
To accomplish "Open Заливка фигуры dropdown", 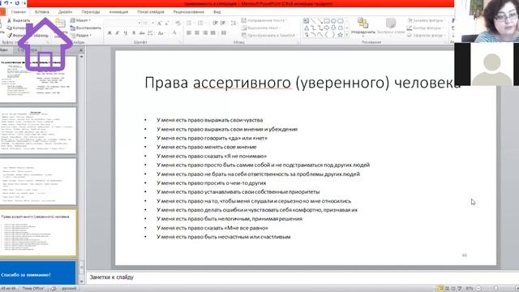I will point(427,20).
